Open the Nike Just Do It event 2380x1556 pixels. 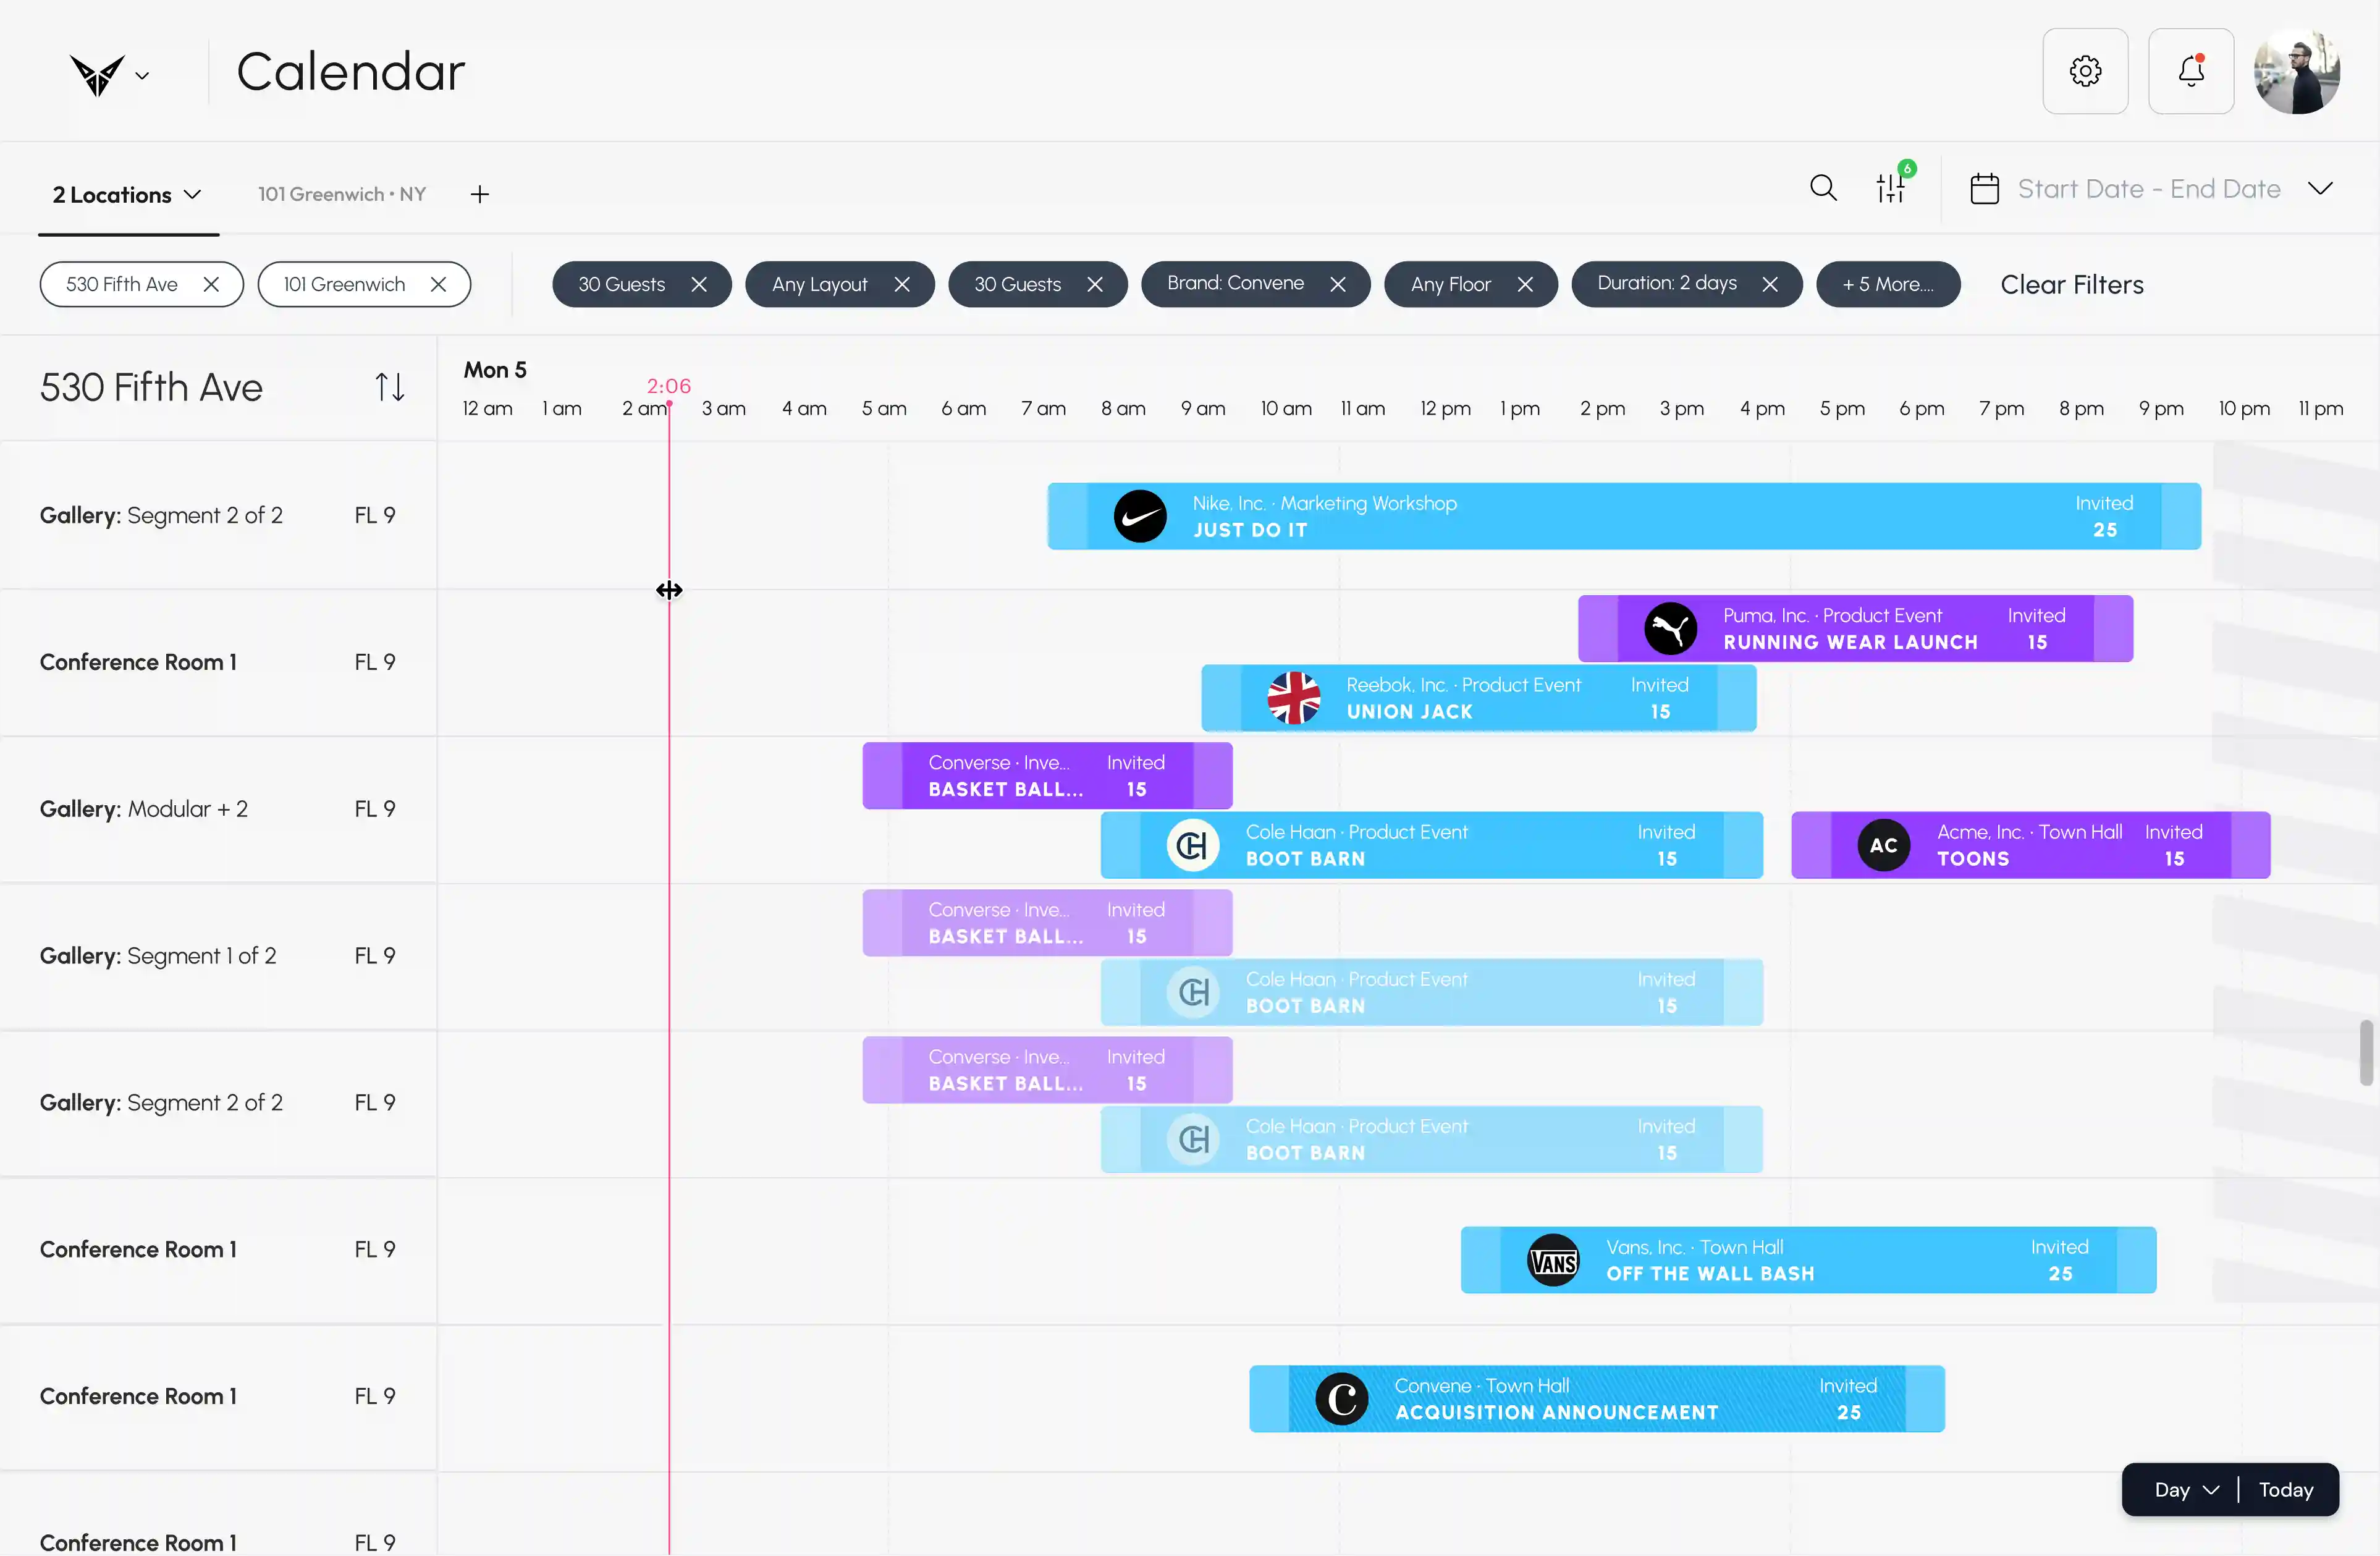1624,516
